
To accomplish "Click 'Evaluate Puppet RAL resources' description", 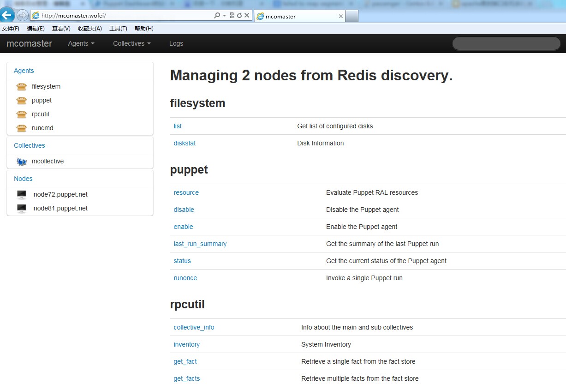I will click(x=372, y=192).
